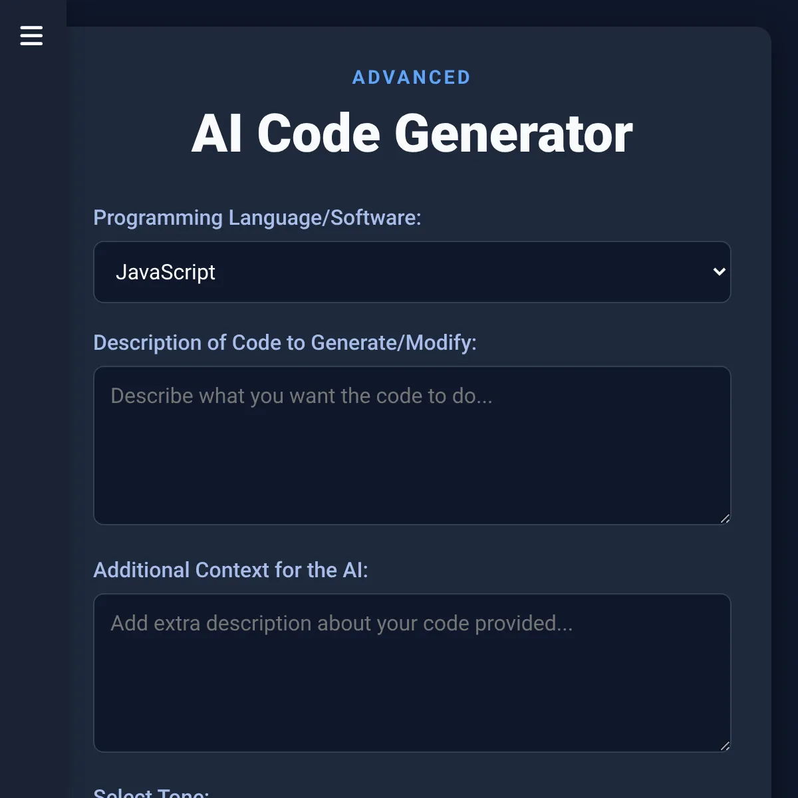Open the hamburger menu icon

pos(31,35)
